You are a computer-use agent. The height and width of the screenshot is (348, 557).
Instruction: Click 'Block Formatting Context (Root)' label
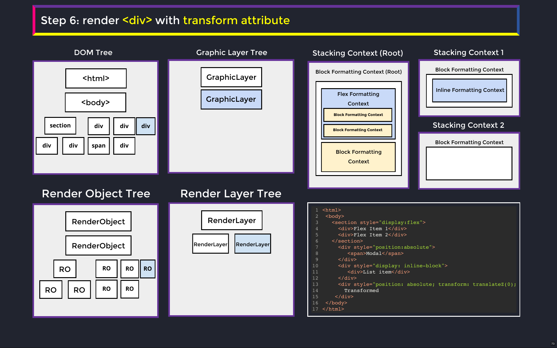[x=359, y=72]
